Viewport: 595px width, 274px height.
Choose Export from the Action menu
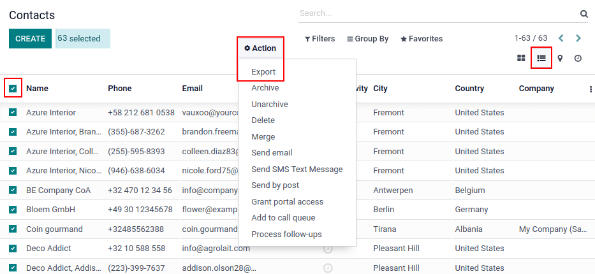(x=263, y=72)
